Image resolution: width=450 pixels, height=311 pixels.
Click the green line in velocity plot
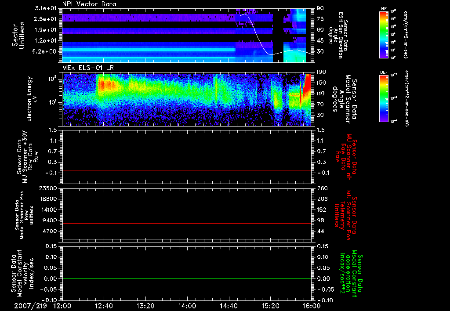pos(187,278)
